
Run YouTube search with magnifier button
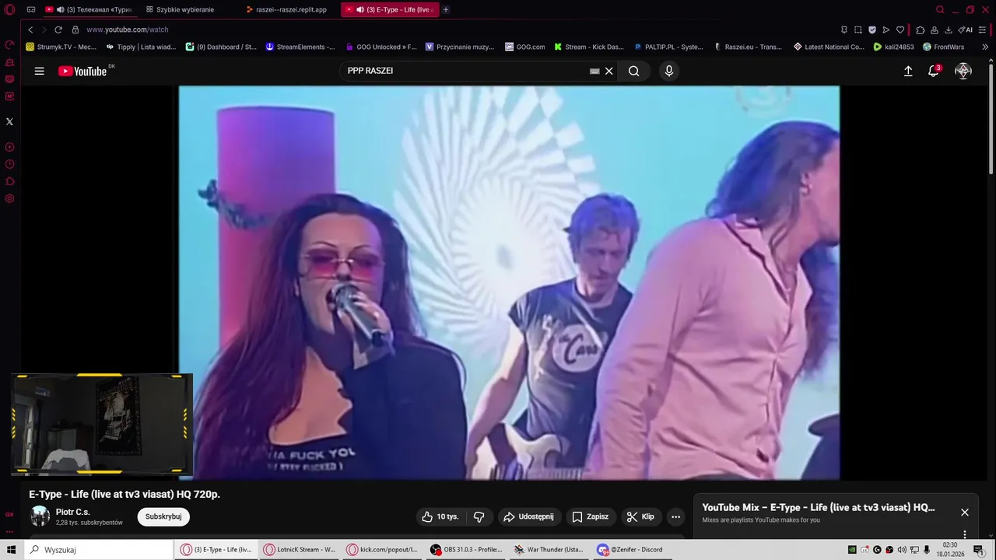634,71
